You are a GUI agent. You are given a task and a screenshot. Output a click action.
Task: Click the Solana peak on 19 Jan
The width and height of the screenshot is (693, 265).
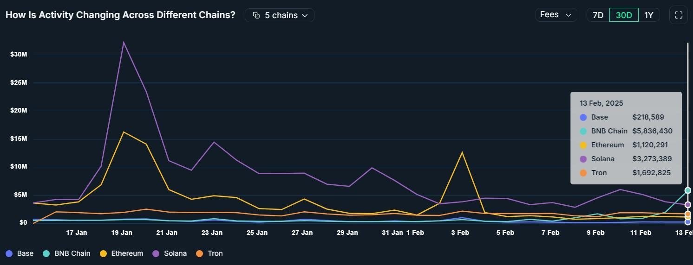123,42
